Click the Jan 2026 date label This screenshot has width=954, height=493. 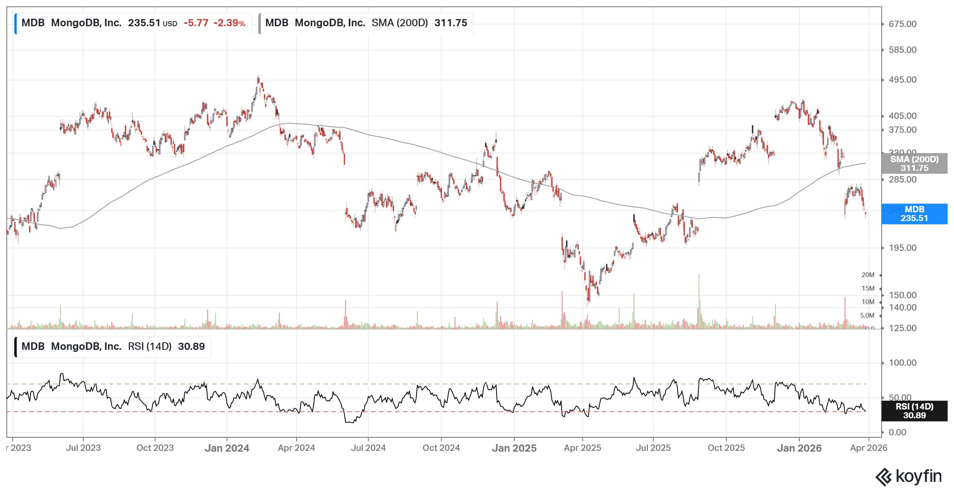pos(799,448)
